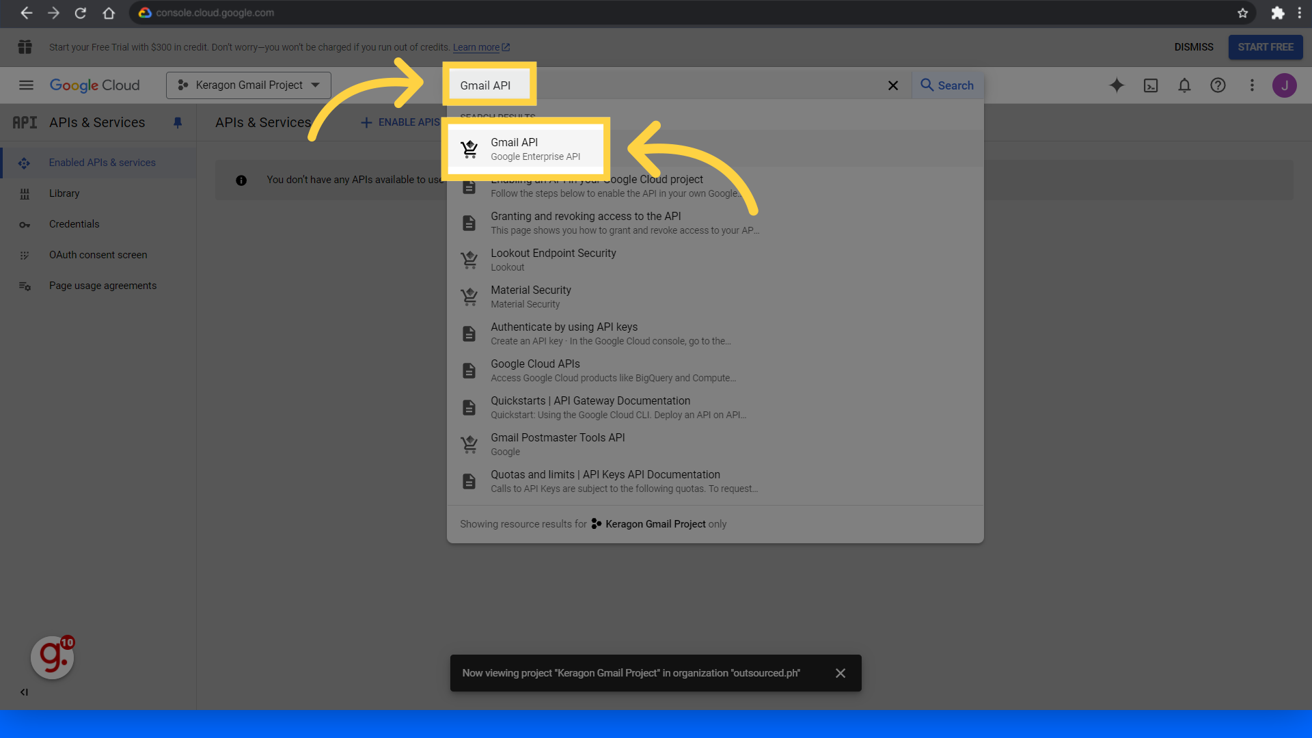Screen dimensions: 1312x738
Task: Open Gemini AI sparkle assistant icon
Action: click(x=1116, y=85)
